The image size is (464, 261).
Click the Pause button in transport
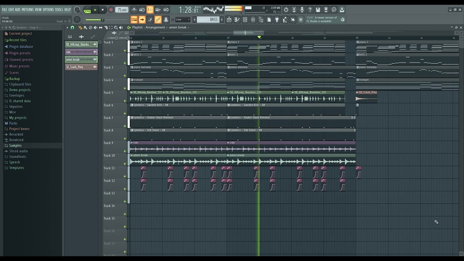[95, 10]
